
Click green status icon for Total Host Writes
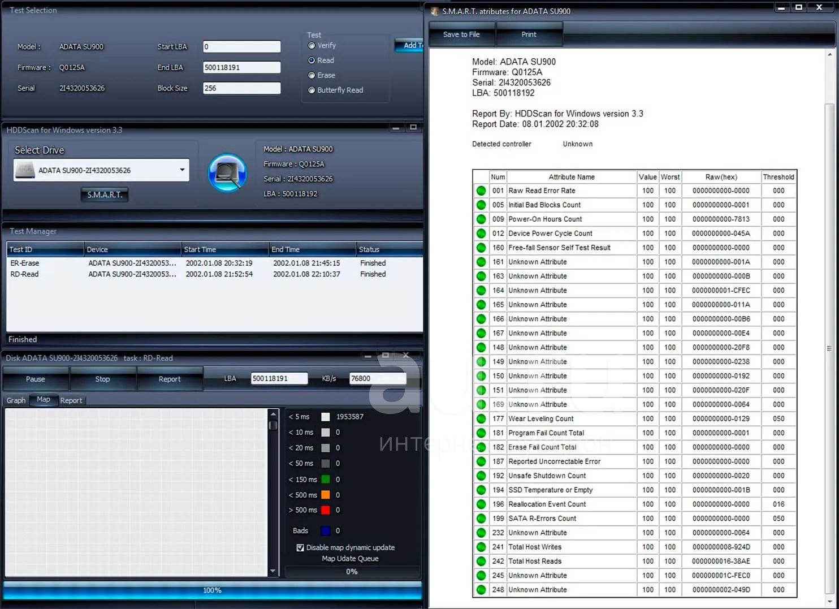click(x=481, y=547)
